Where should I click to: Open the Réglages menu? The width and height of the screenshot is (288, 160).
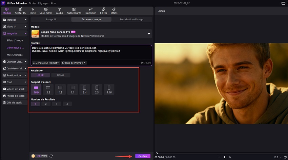click(43, 3)
